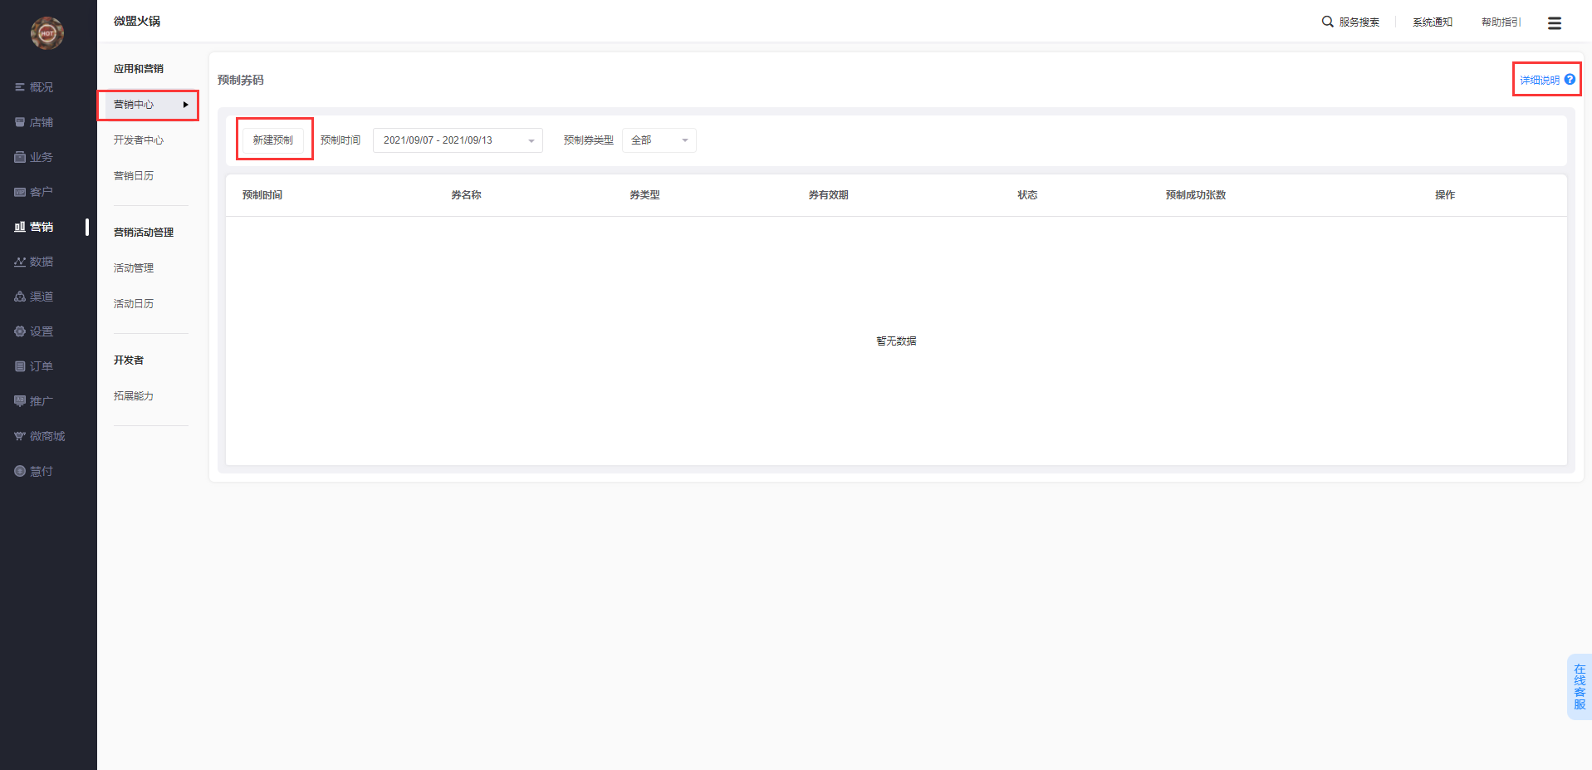1592x770 pixels.
Task: Select the 数据 data chart icon
Action: click(20, 262)
